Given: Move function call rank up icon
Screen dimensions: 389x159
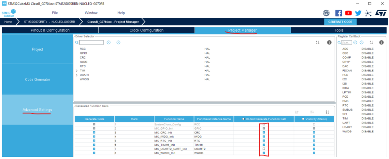Looking at the screenshot, I should (x=297, y=112).
